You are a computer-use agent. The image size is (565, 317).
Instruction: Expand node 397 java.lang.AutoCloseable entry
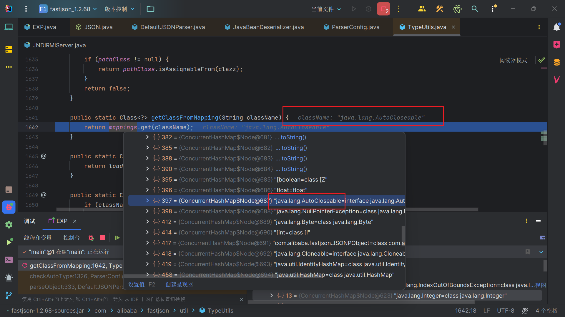[147, 201]
